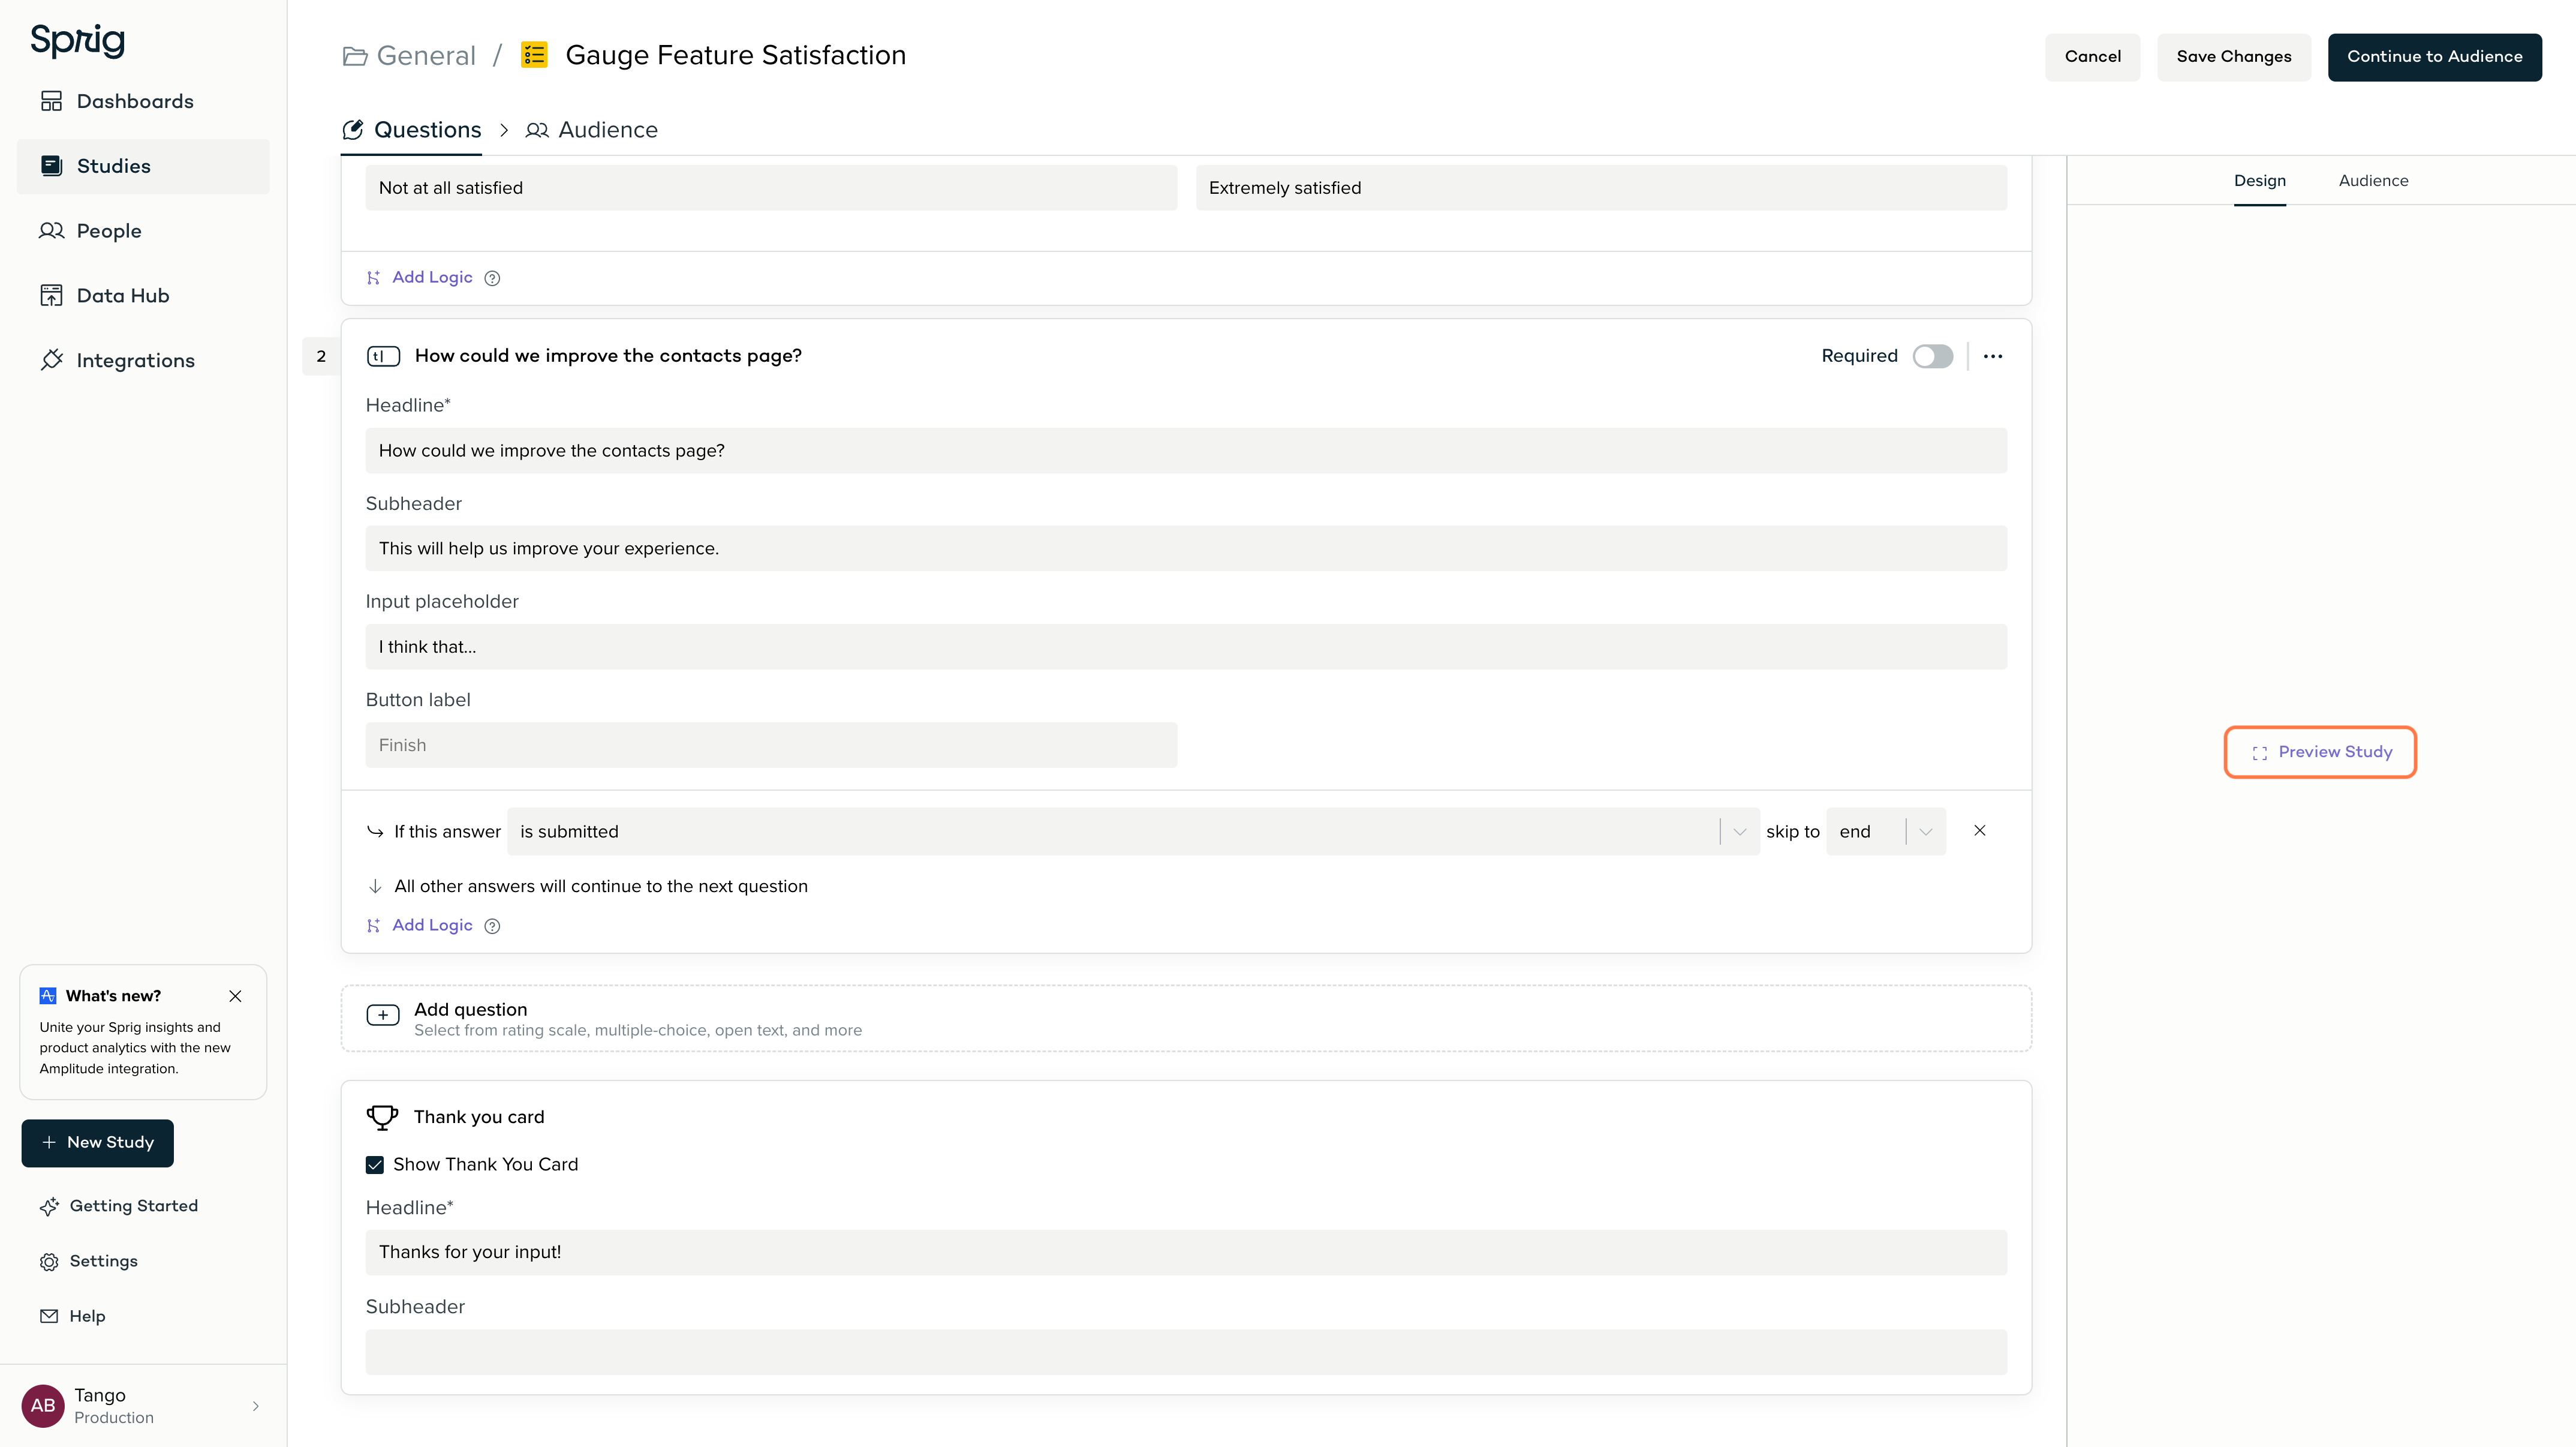This screenshot has width=2576, height=1447.
Task: Edit the 'I think that...' placeholder field
Action: [x=1185, y=647]
